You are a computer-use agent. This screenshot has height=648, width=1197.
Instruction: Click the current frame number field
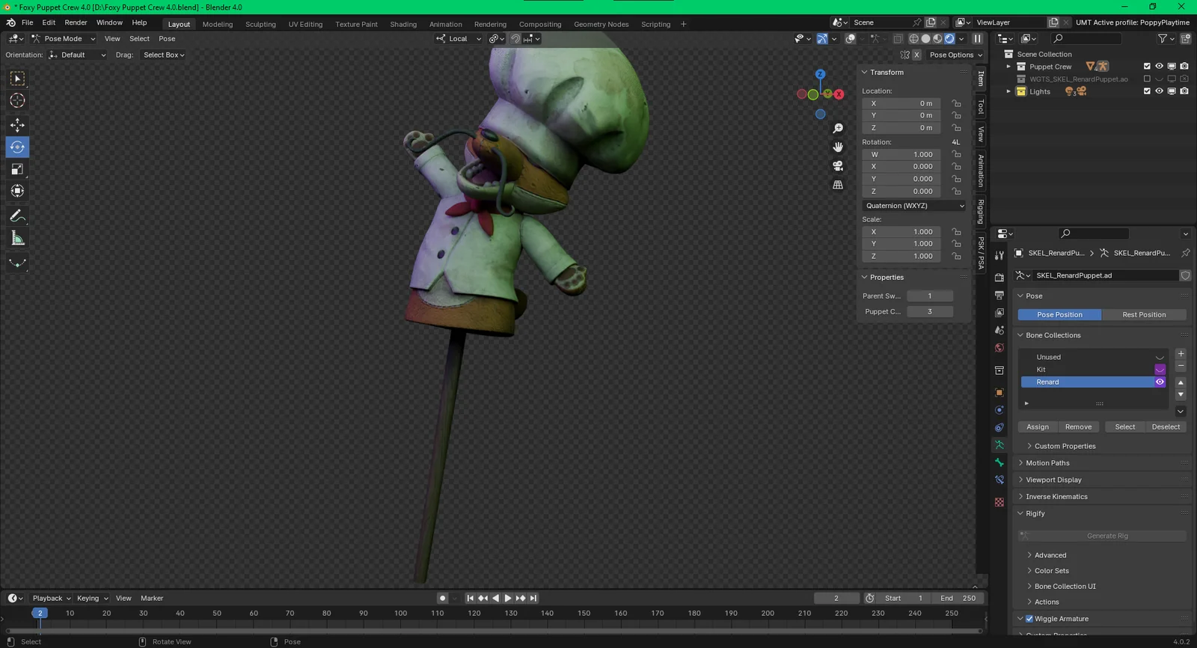tap(836, 599)
